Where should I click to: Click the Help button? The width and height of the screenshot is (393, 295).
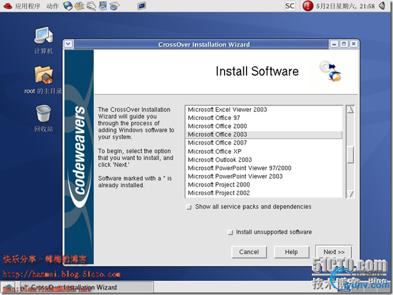point(291,252)
